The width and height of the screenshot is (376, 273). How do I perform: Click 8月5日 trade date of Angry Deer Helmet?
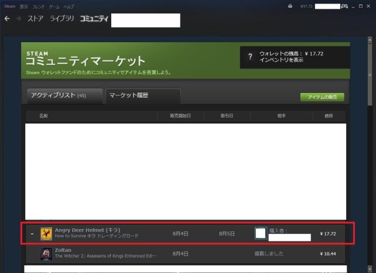coord(227,234)
